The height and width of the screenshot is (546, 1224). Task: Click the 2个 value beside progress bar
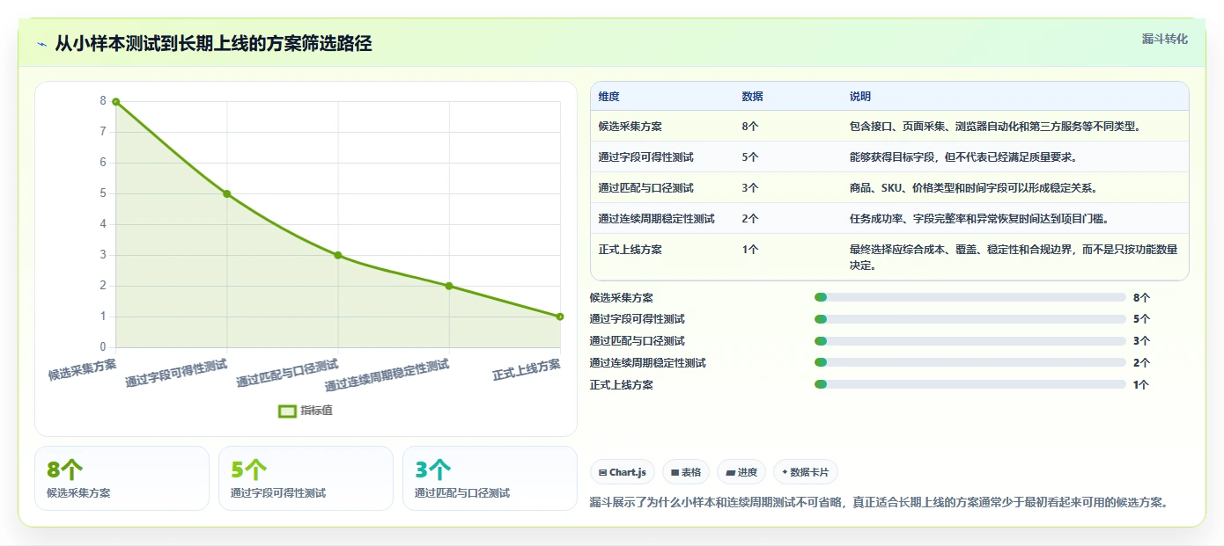(1142, 362)
